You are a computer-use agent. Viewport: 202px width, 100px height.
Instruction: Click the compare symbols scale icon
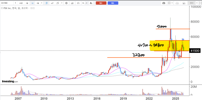[x=78, y=3]
